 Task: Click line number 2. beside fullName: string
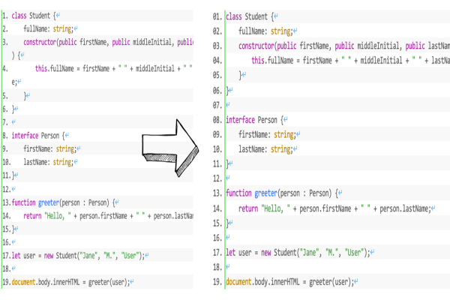click(5, 28)
